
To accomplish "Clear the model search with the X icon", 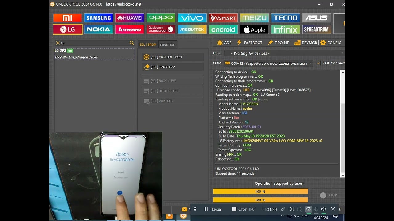I will (x=58, y=43).
